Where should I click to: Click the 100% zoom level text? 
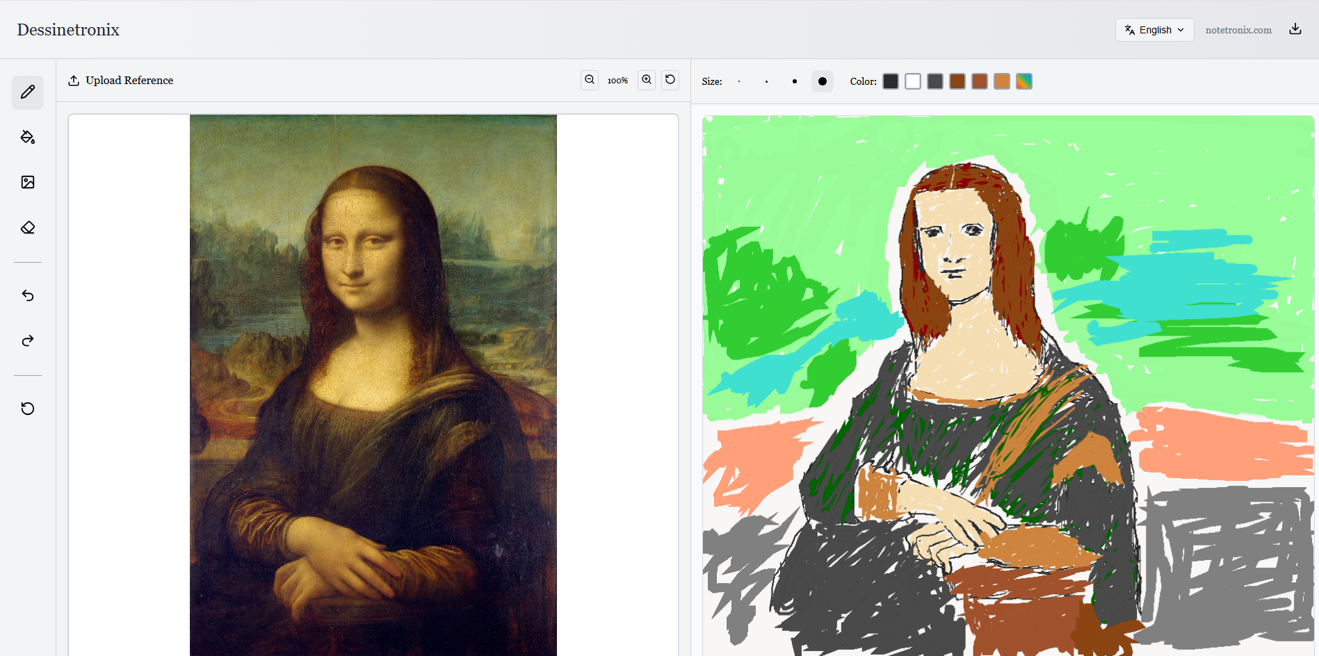coord(617,81)
